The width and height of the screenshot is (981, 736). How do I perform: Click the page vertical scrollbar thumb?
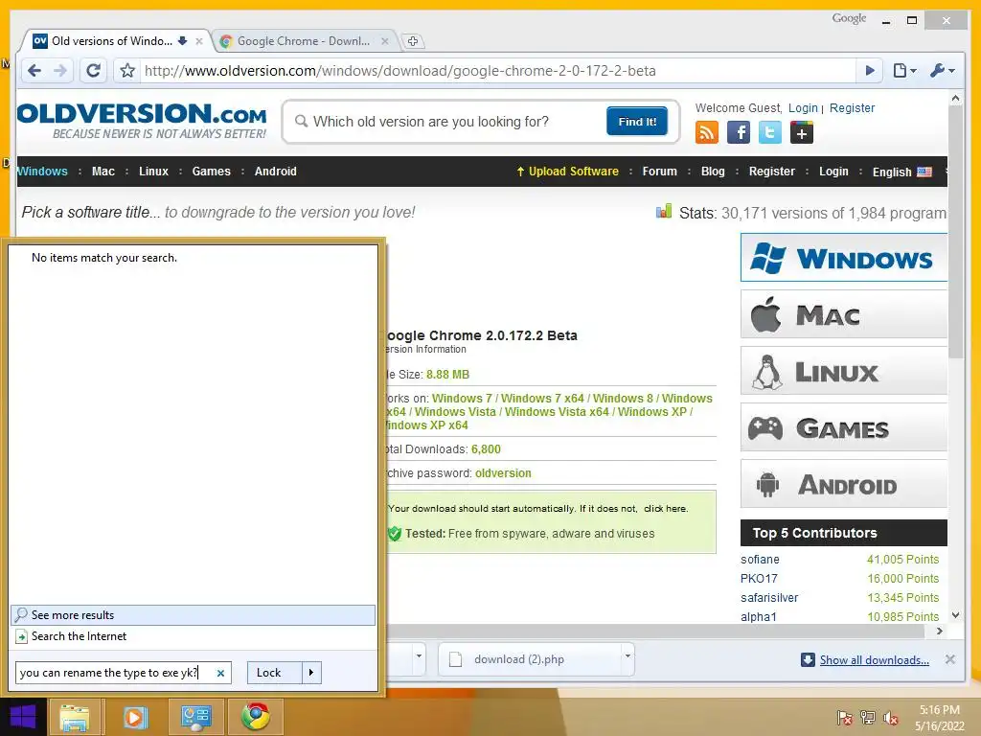pos(955,232)
